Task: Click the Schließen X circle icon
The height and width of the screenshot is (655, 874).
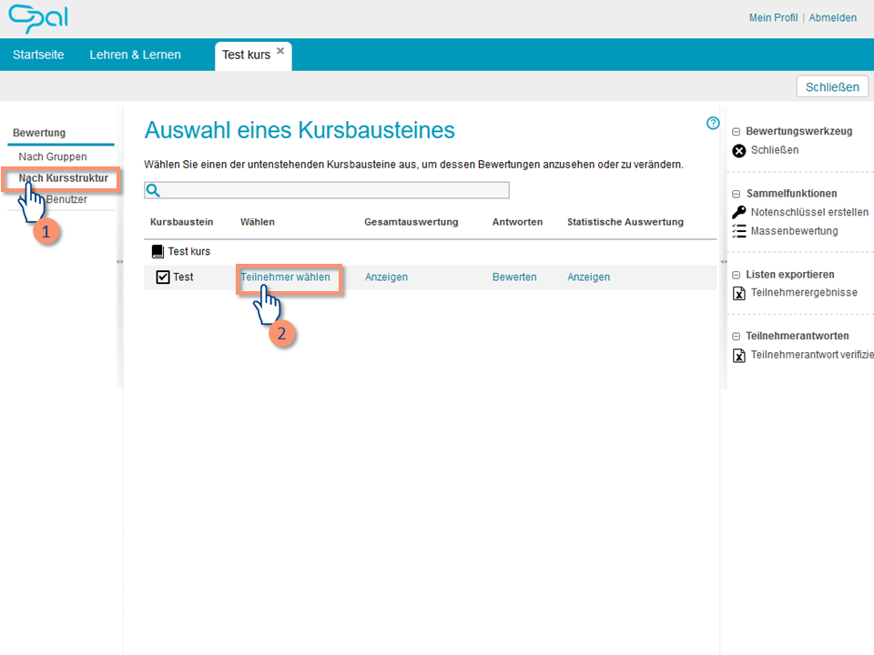Action: 738,150
